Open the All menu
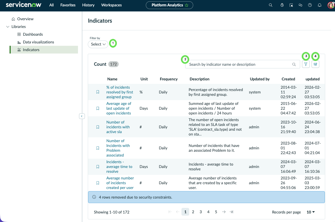 click(51, 5)
